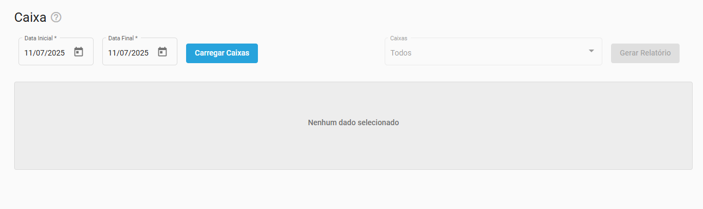Focus the Data Final date field

click(140, 52)
